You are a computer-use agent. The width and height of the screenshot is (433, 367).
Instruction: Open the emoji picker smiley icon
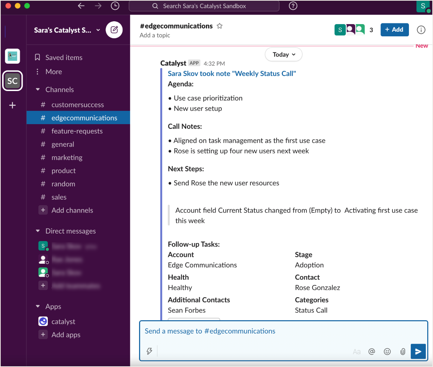coord(387,352)
